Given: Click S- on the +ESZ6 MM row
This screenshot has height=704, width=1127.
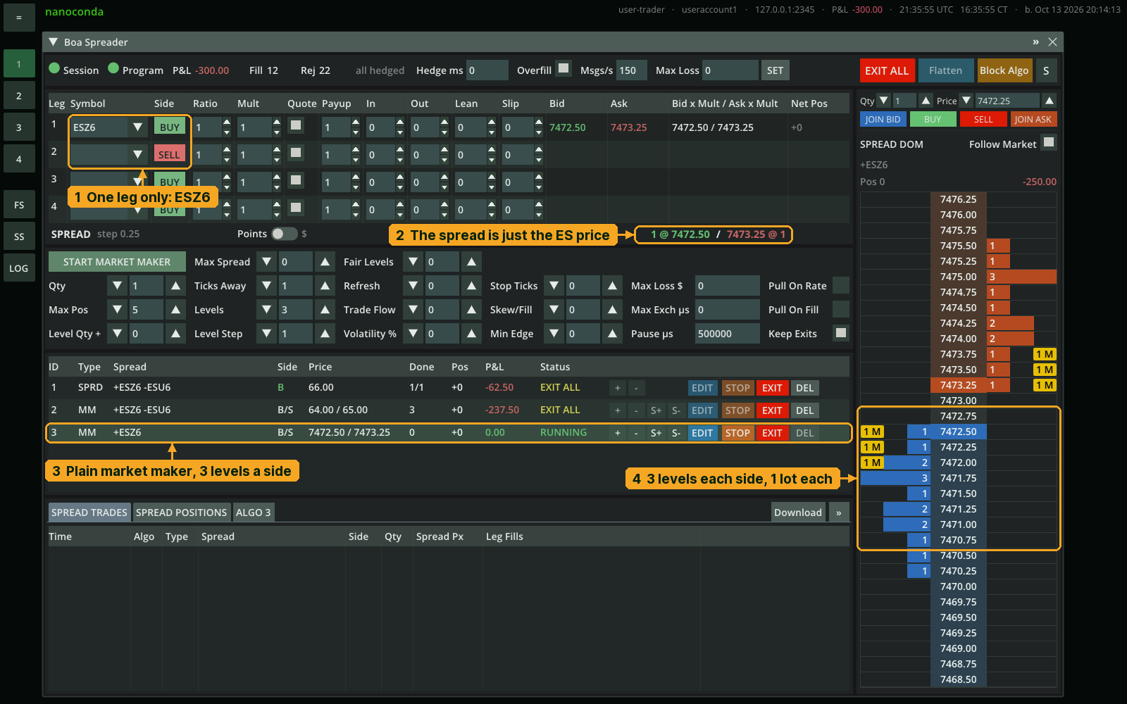Looking at the screenshot, I should tap(675, 433).
